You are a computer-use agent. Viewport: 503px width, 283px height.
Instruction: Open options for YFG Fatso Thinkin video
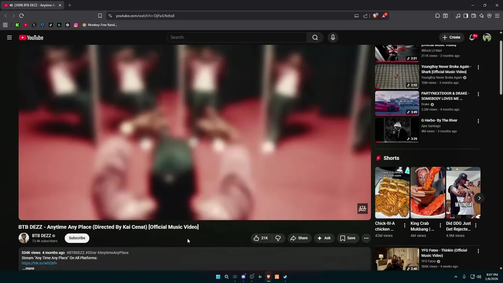pos(478,251)
